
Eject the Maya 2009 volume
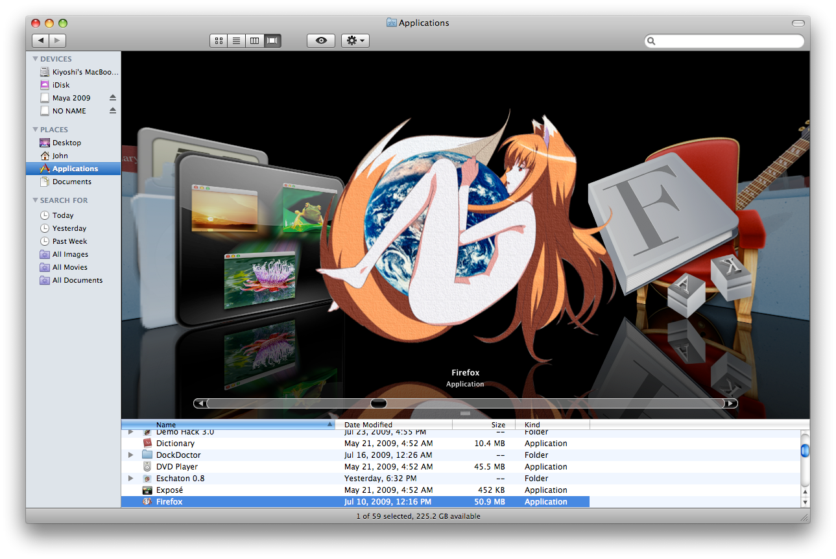[x=113, y=98]
